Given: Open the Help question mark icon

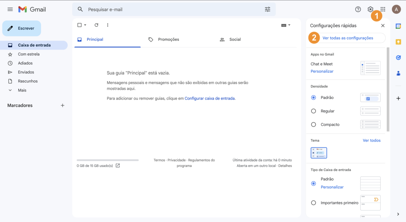Looking at the screenshot, I should coord(358,9).
